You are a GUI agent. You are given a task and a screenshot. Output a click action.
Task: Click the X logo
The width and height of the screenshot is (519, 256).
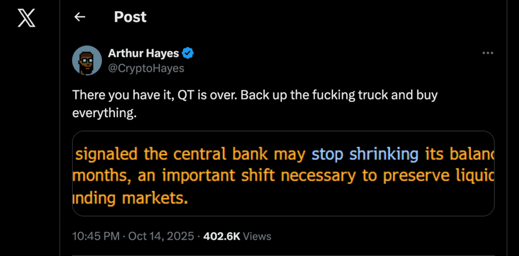(26, 19)
